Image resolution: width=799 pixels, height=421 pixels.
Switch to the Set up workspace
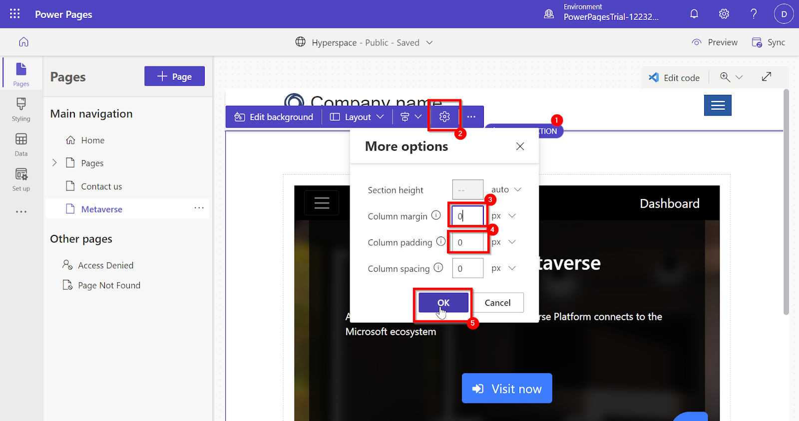tap(21, 180)
